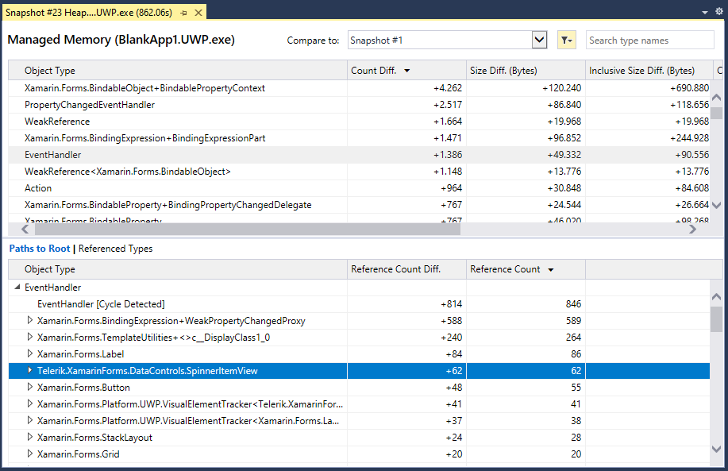Sort by Reference Count Diff. column
This screenshot has width=728, height=471.
[x=406, y=269]
